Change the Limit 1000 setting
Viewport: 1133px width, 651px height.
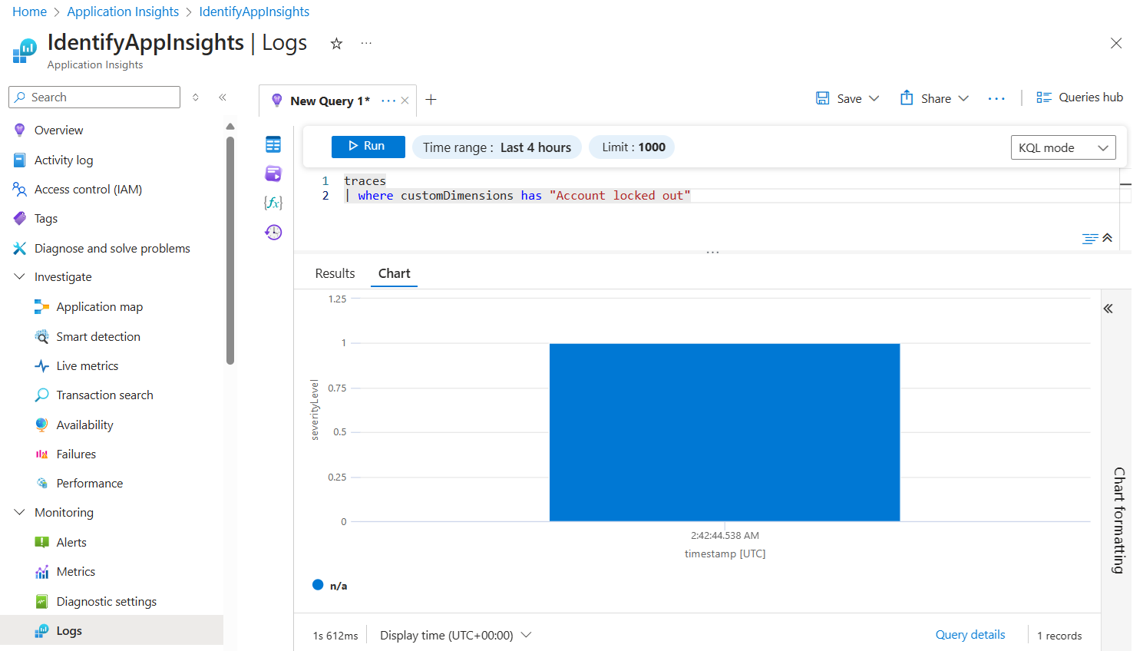[632, 147]
